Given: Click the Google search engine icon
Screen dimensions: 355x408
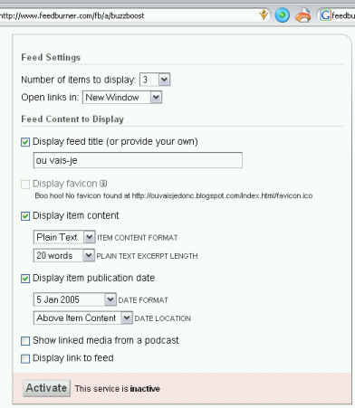Looking at the screenshot, I should pos(325,15).
